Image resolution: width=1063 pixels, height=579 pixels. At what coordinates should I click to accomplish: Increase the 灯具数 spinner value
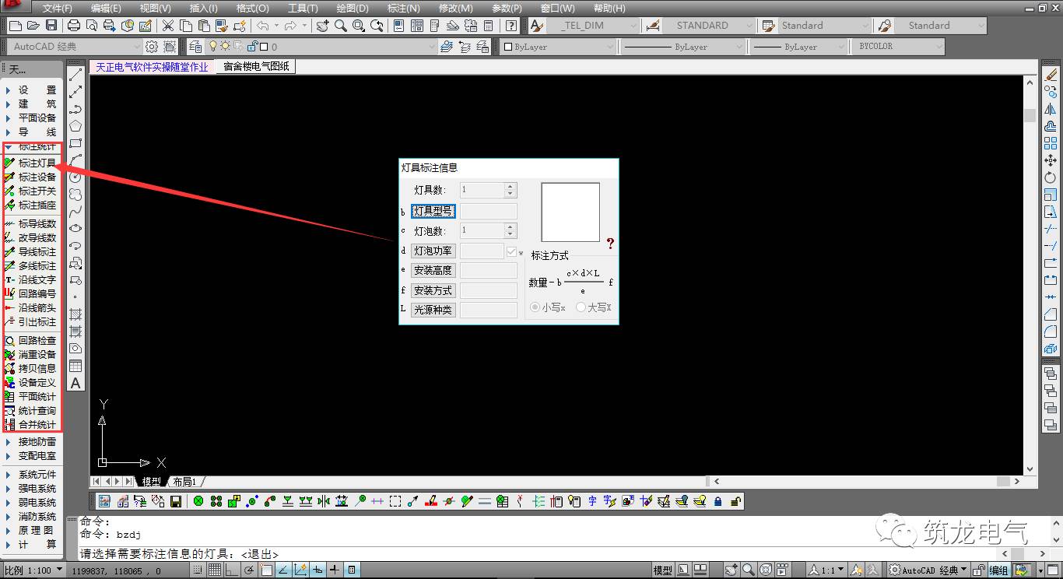click(510, 186)
